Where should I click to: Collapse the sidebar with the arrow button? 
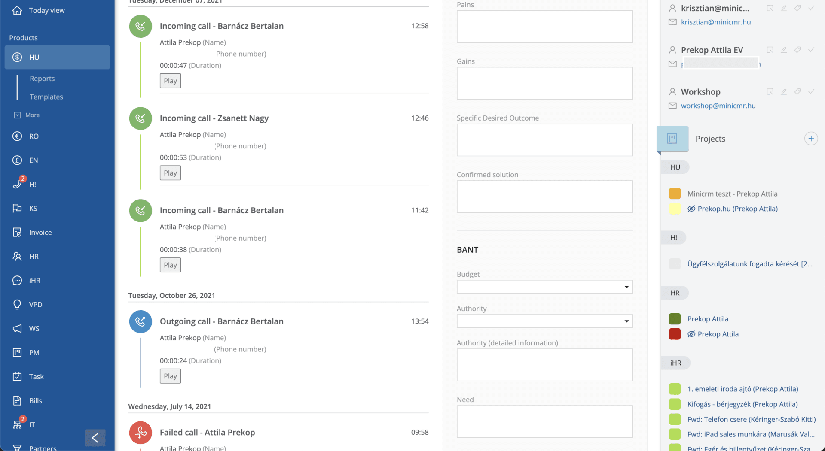coord(95,438)
